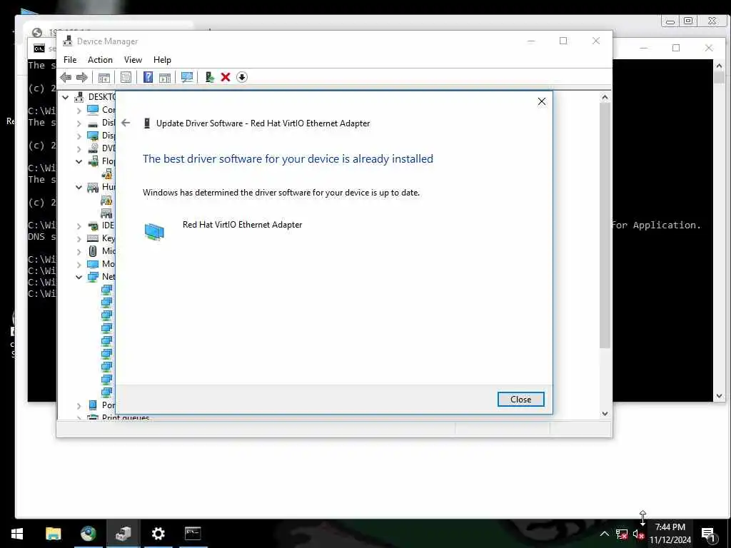Select the Display adapters category icon
The height and width of the screenshot is (548, 731).
(93, 136)
